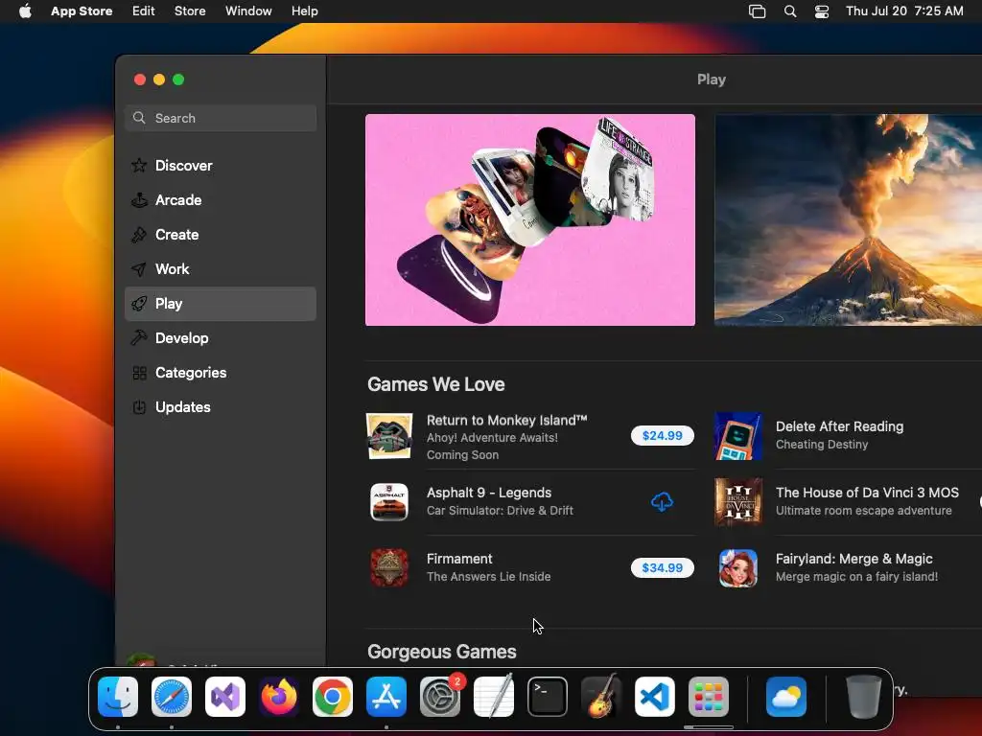The width and height of the screenshot is (982, 736).
Task: Open Trash in the Dock
Action: click(x=864, y=697)
